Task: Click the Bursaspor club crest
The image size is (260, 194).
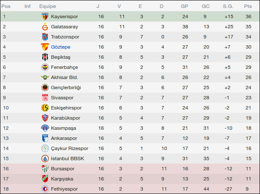Action: (x=45, y=169)
